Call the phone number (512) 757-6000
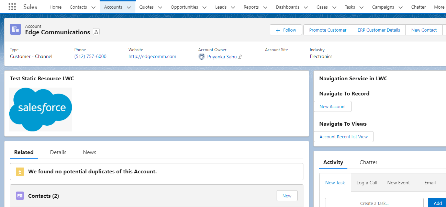Image resolution: width=446 pixels, height=207 pixels. [x=90, y=56]
